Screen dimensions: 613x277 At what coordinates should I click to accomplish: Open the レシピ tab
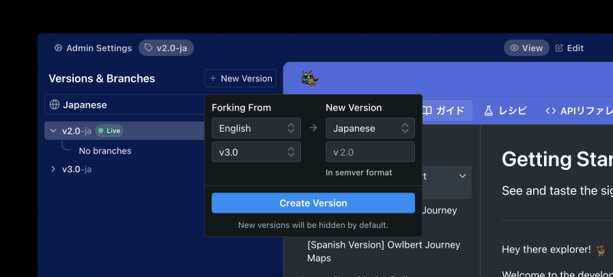(x=506, y=111)
